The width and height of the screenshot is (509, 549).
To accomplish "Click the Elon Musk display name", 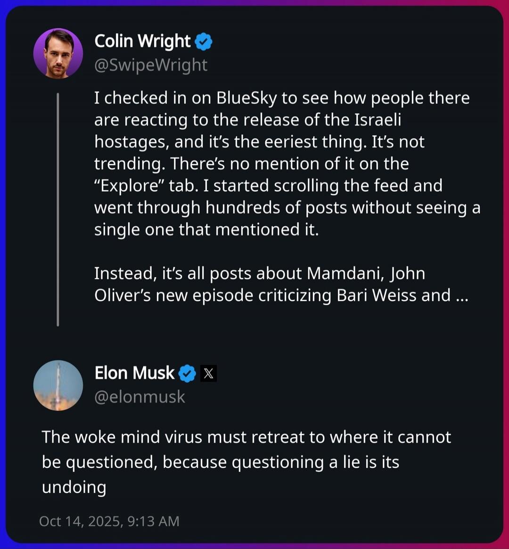I will pyautogui.click(x=134, y=373).
